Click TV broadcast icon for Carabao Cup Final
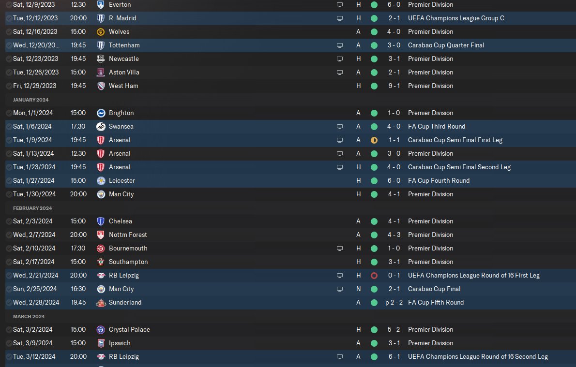Viewport: 576px width, 367px height. 340,289
